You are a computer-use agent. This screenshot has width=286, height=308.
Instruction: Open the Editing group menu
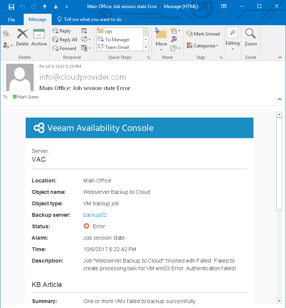232,39
